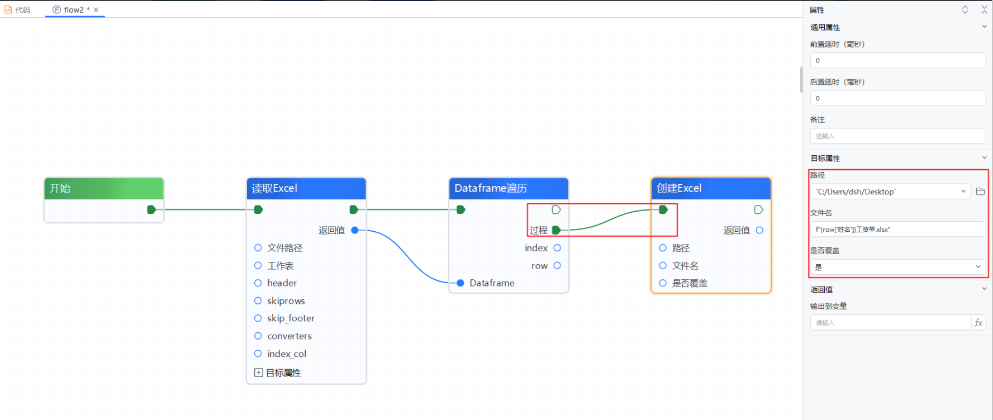
Task: Click the properties panel scrollbar handle
Action: (x=801, y=79)
